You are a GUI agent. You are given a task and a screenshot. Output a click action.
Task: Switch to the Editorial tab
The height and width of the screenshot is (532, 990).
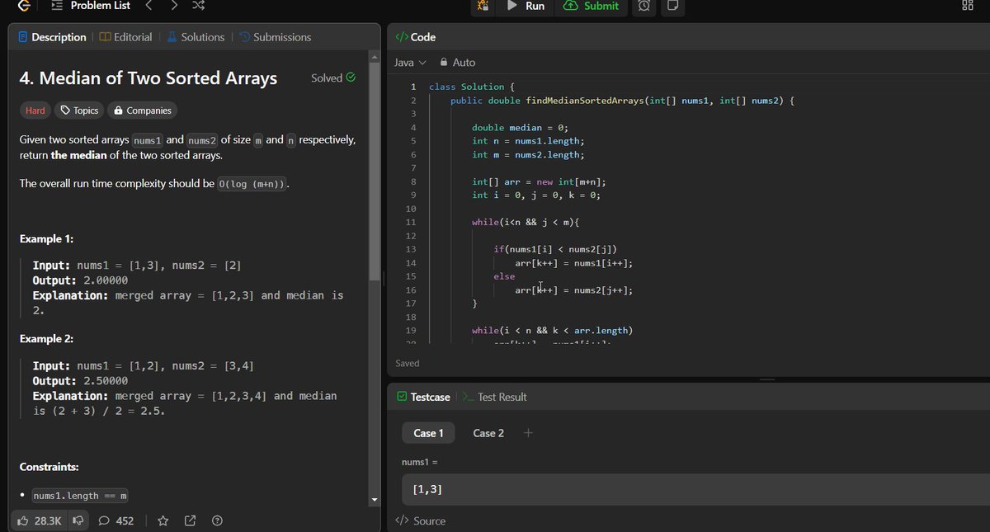pos(125,37)
